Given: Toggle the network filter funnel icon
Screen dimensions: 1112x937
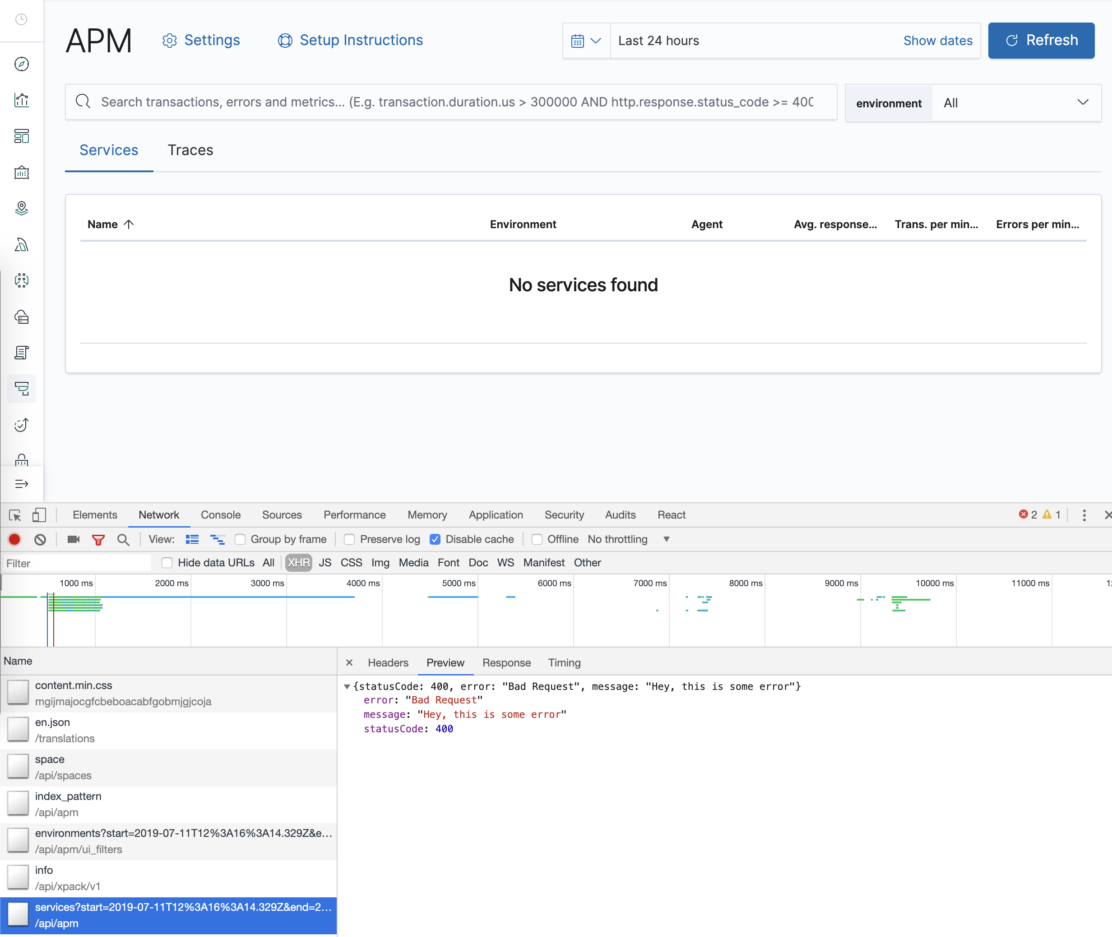Looking at the screenshot, I should (x=98, y=540).
